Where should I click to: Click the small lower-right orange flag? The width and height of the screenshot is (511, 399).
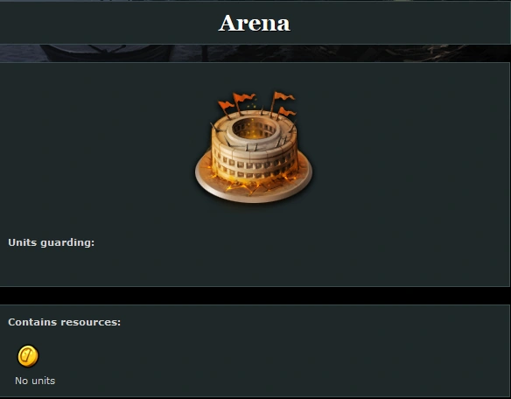pos(286,113)
